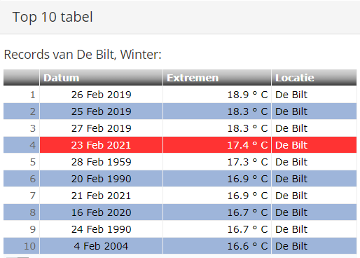Image resolution: width=360 pixels, height=258 pixels.
Task: Click the Records van De Bilt, Winter title
Action: (x=83, y=55)
